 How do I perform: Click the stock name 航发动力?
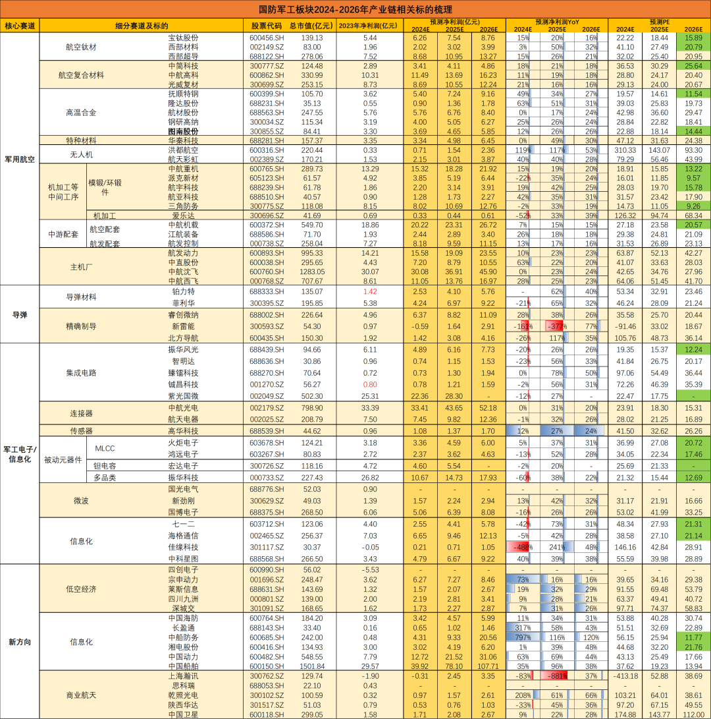(x=183, y=252)
